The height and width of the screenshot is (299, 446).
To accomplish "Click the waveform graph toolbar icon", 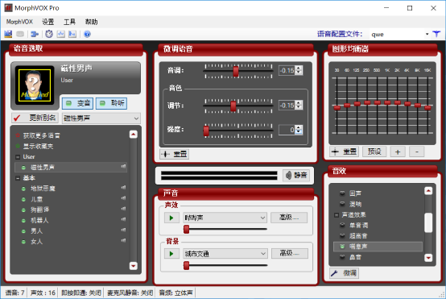I will tap(60, 34).
